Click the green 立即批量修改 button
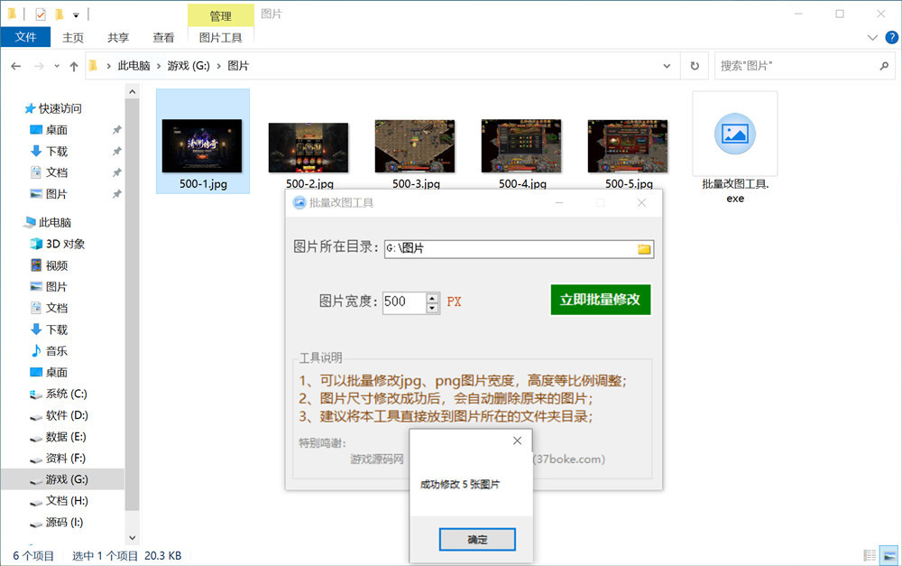The width and height of the screenshot is (902, 566). 600,300
